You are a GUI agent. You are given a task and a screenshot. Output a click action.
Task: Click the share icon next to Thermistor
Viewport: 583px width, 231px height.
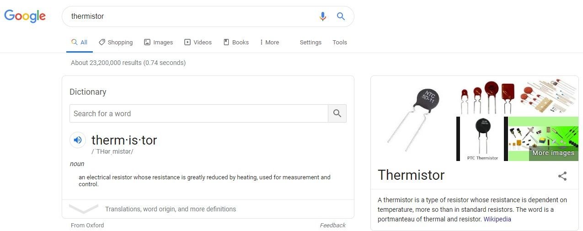562,176
